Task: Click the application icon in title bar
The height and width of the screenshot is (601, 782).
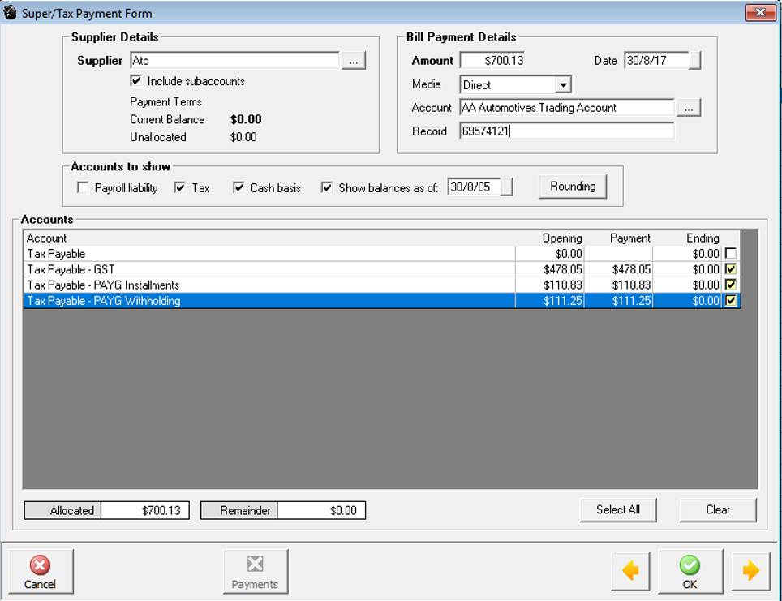Action: (10, 13)
